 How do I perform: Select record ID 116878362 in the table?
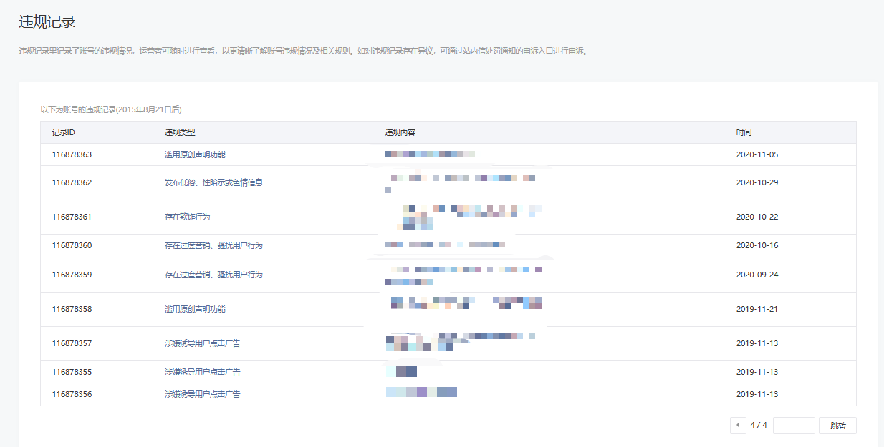pyautogui.click(x=72, y=182)
